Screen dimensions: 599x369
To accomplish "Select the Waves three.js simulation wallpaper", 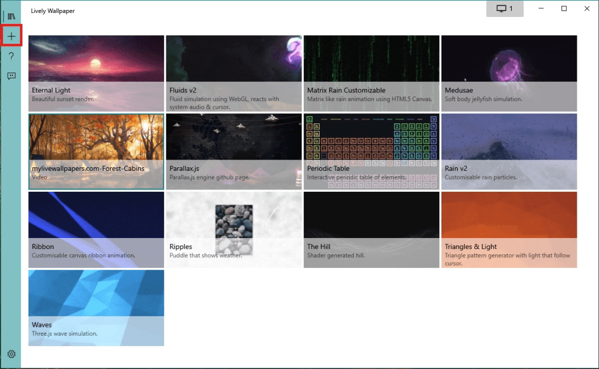I will [95, 306].
